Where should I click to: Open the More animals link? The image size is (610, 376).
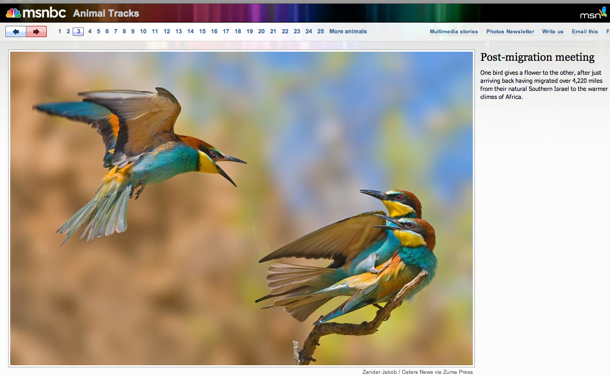click(347, 32)
